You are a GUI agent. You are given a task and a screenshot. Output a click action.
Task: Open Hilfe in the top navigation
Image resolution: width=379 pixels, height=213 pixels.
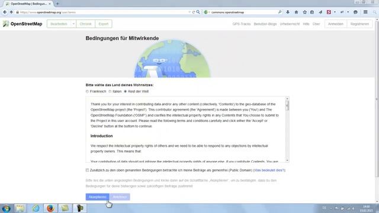click(x=306, y=24)
